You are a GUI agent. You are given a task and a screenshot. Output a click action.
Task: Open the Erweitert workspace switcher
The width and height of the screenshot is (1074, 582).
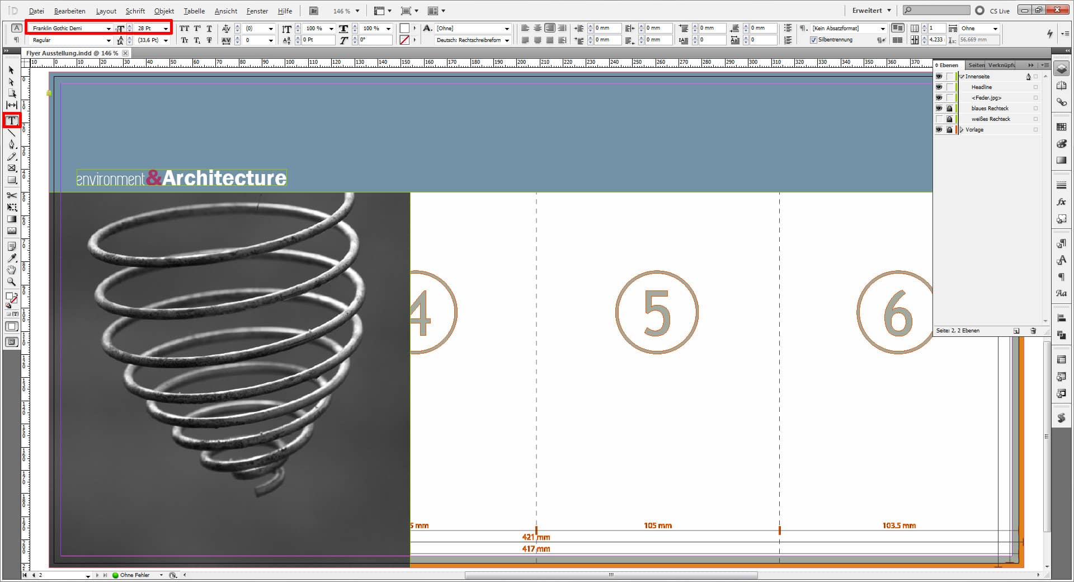click(871, 11)
